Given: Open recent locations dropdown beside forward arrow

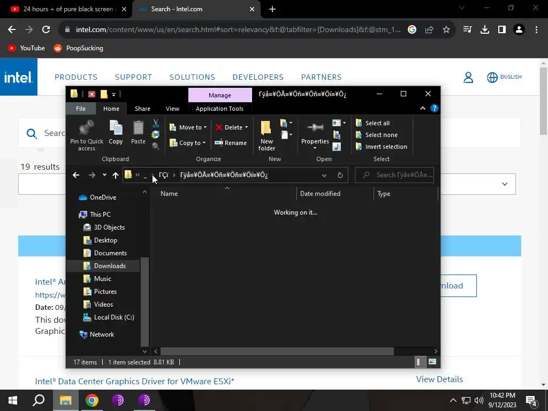Looking at the screenshot, I should click(104, 175).
